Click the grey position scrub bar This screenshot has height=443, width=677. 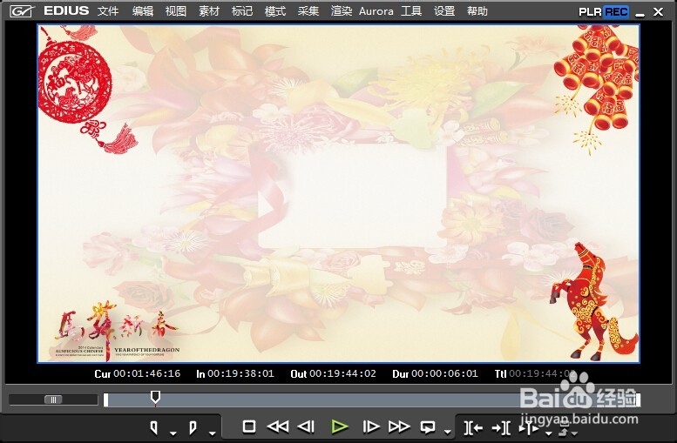click(x=372, y=399)
